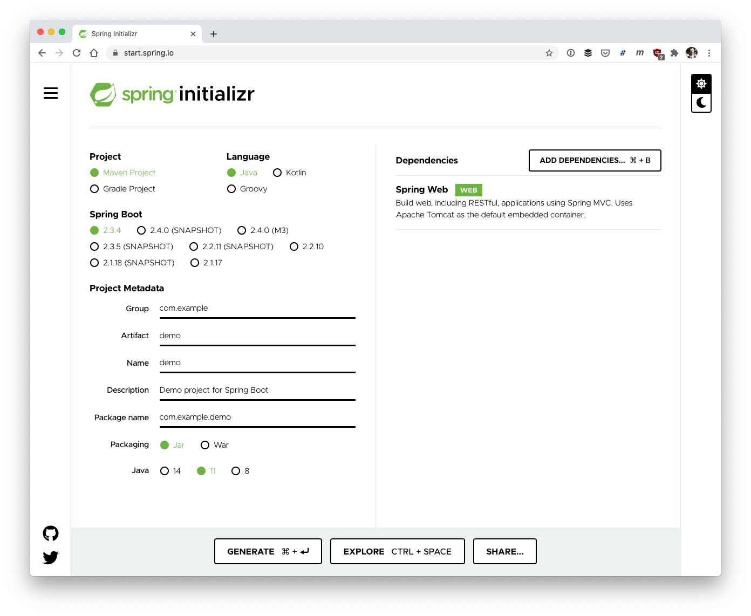Select the Spring Initializr tab
The height and width of the screenshot is (616, 751).
click(137, 33)
